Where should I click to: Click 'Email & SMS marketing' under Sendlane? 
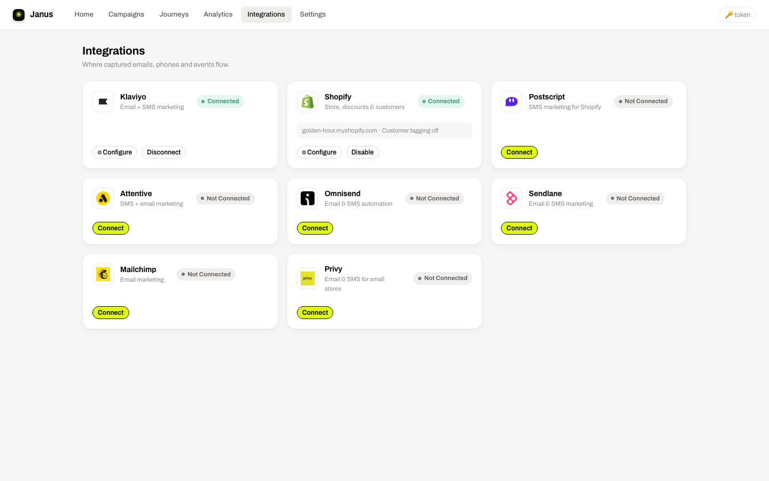[561, 204]
